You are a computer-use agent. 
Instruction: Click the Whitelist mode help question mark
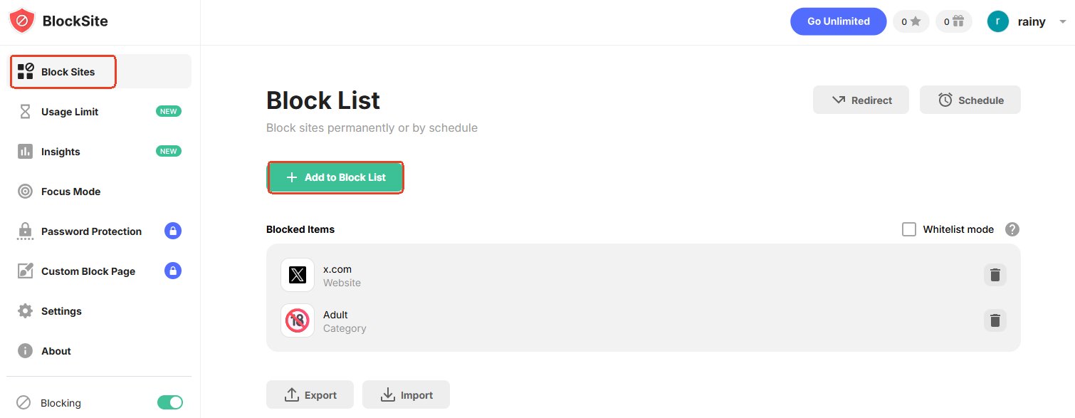click(1012, 229)
